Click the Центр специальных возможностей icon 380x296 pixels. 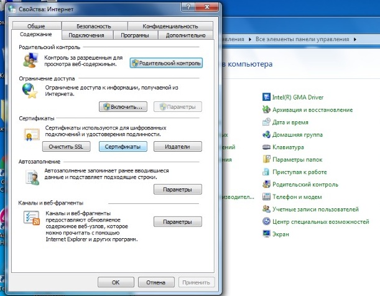(x=266, y=221)
